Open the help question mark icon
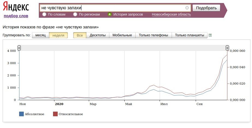The image size is (252, 128). click(x=210, y=35)
